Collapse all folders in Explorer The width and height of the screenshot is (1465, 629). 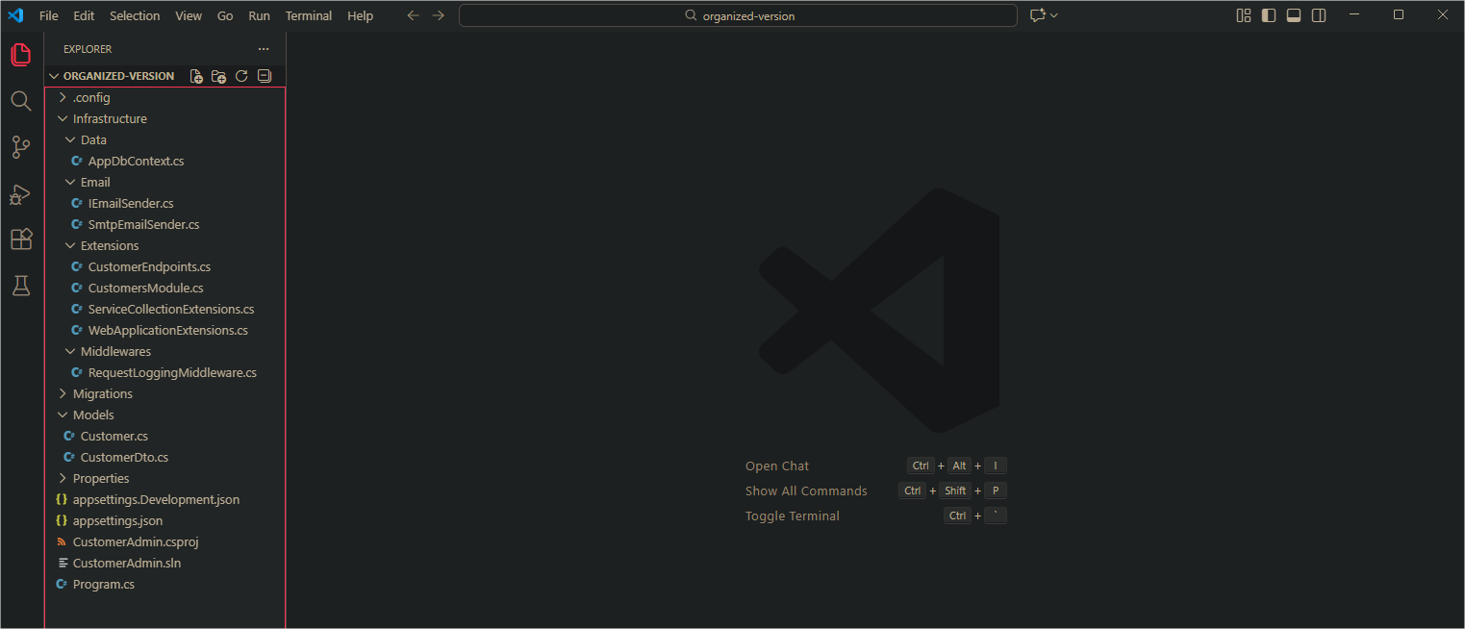[x=265, y=76]
